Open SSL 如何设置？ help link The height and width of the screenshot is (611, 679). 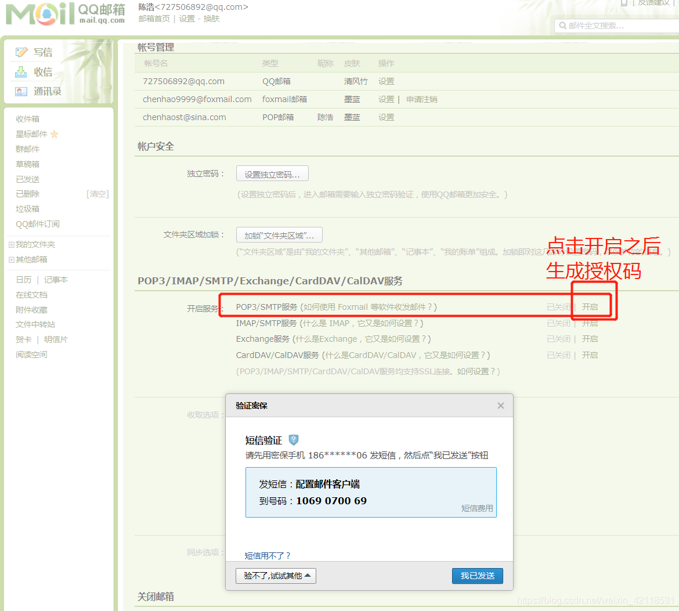click(x=476, y=371)
